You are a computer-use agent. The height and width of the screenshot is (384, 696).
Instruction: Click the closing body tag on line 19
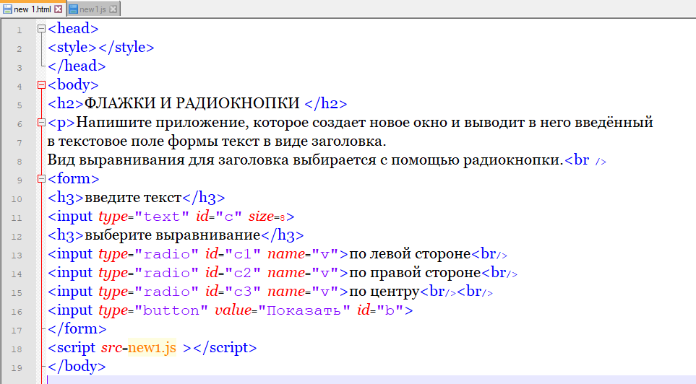77,367
